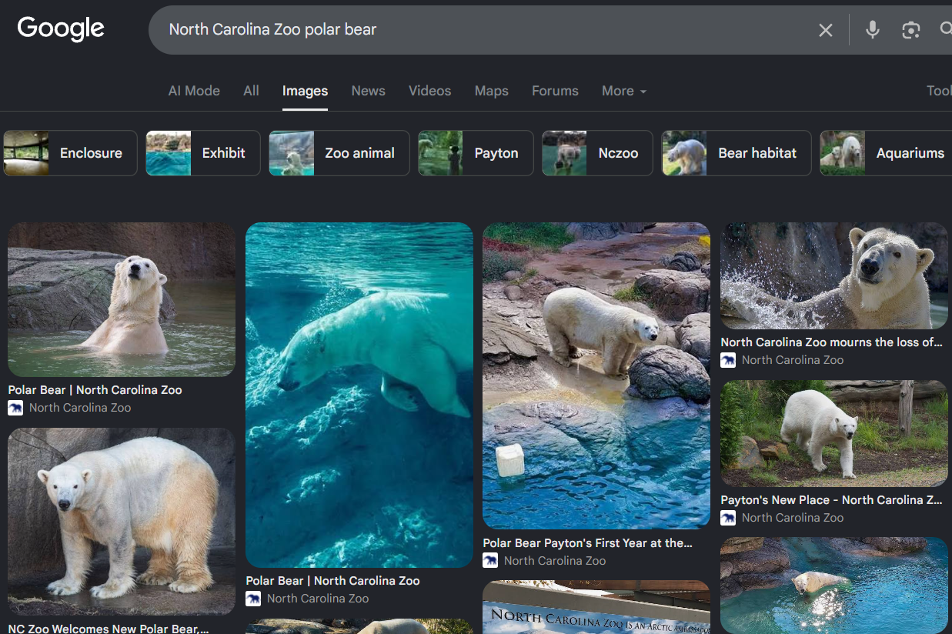Open the Maps tab
Screen dimensions: 952x634
click(491, 91)
